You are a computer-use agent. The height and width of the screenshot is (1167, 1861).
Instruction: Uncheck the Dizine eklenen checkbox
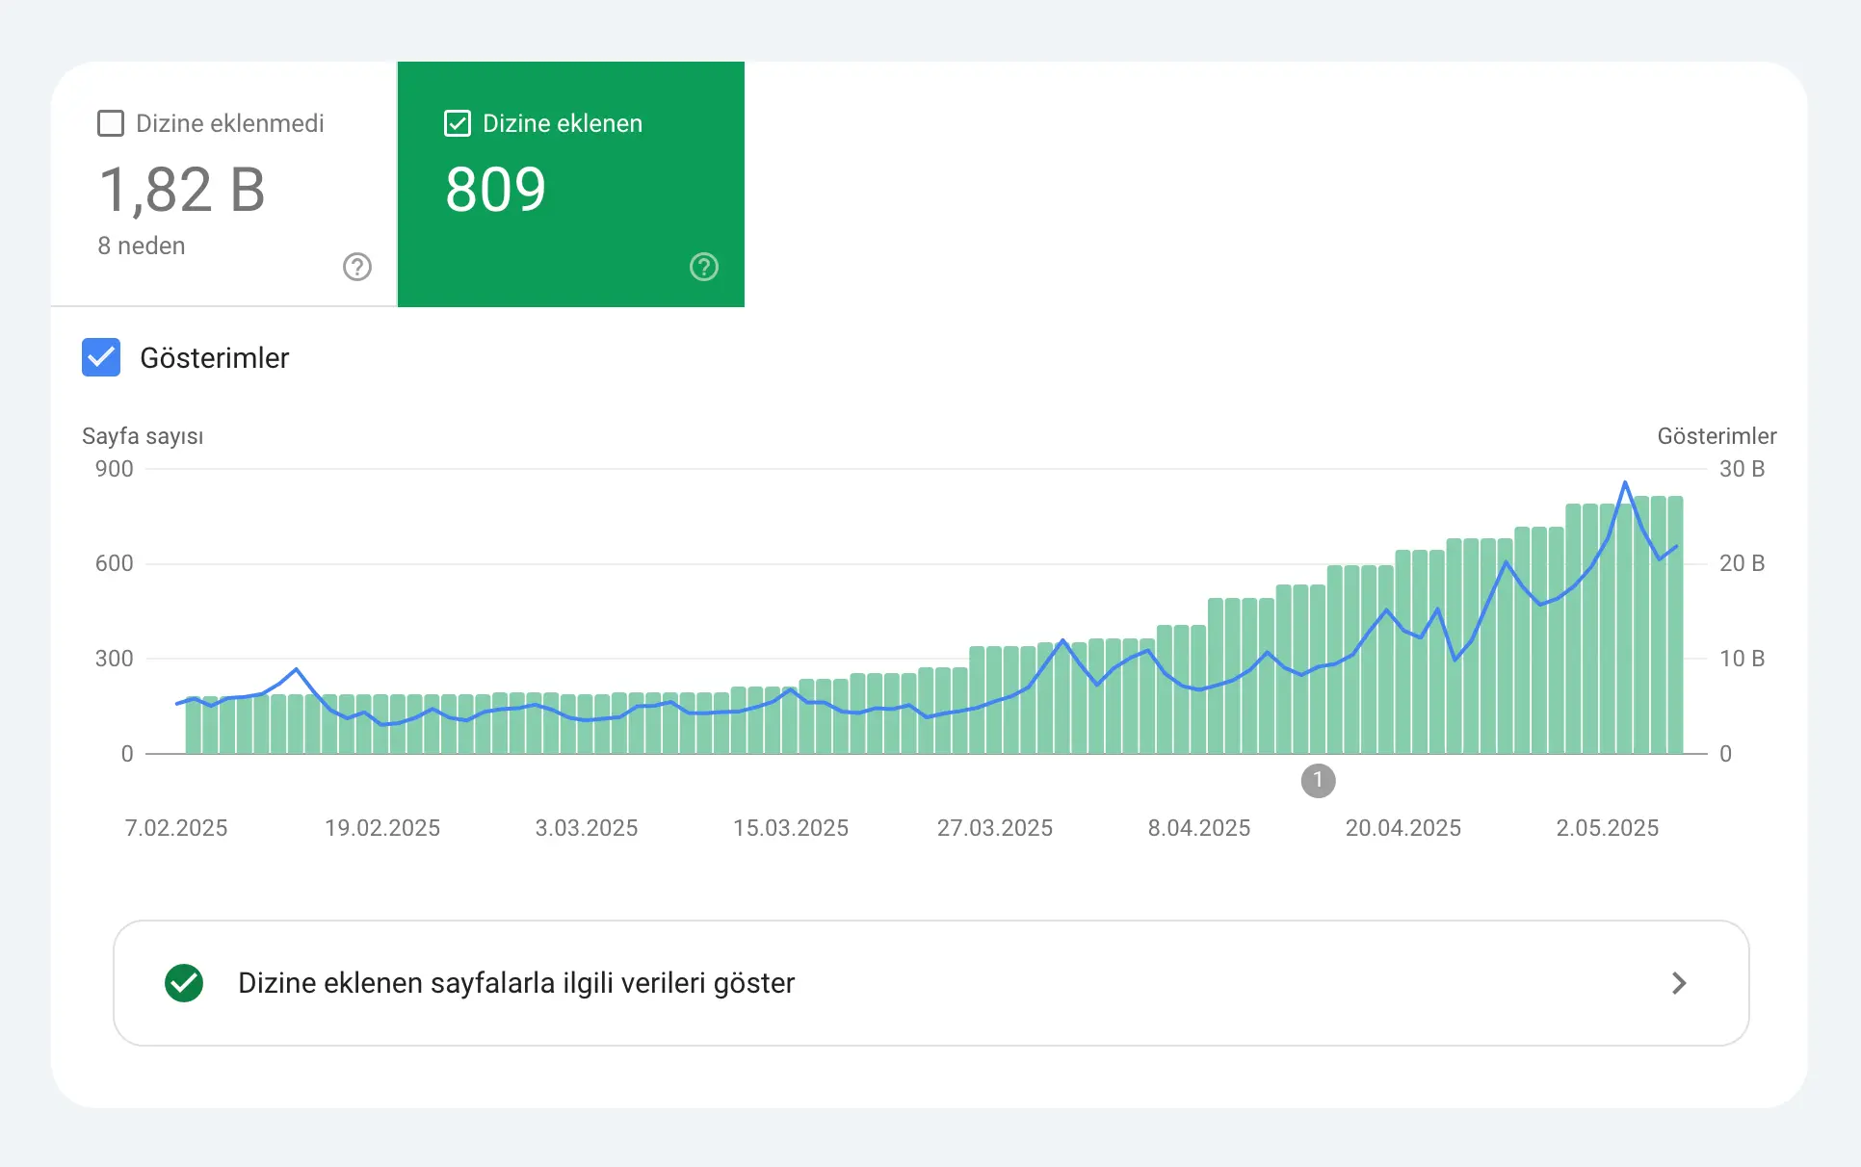[457, 122]
